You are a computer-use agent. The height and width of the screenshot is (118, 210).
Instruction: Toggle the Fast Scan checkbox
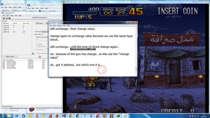(36, 49)
